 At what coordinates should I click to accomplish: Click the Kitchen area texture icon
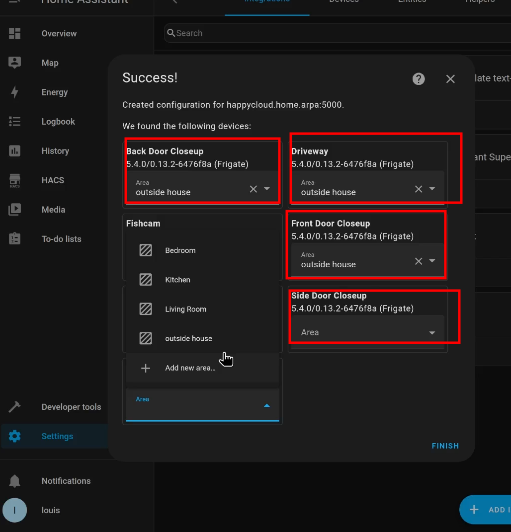coord(146,280)
